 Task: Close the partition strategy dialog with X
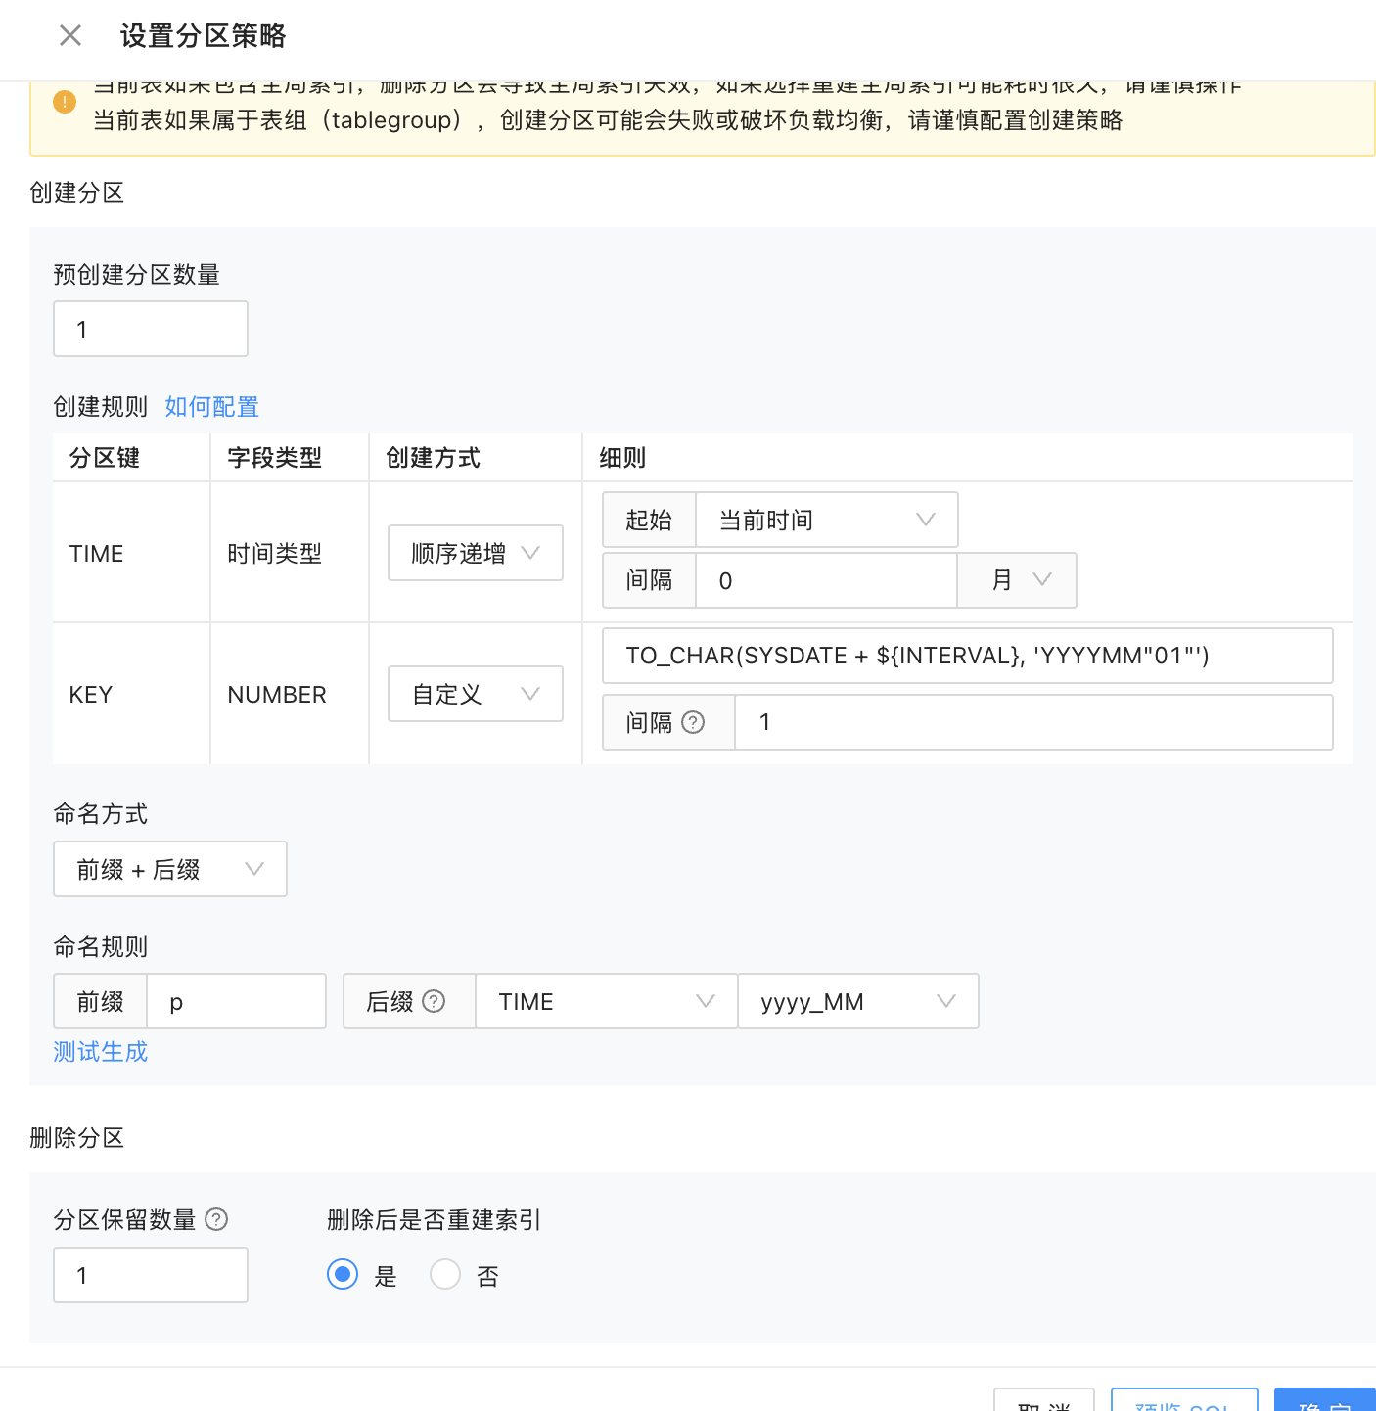(x=70, y=36)
